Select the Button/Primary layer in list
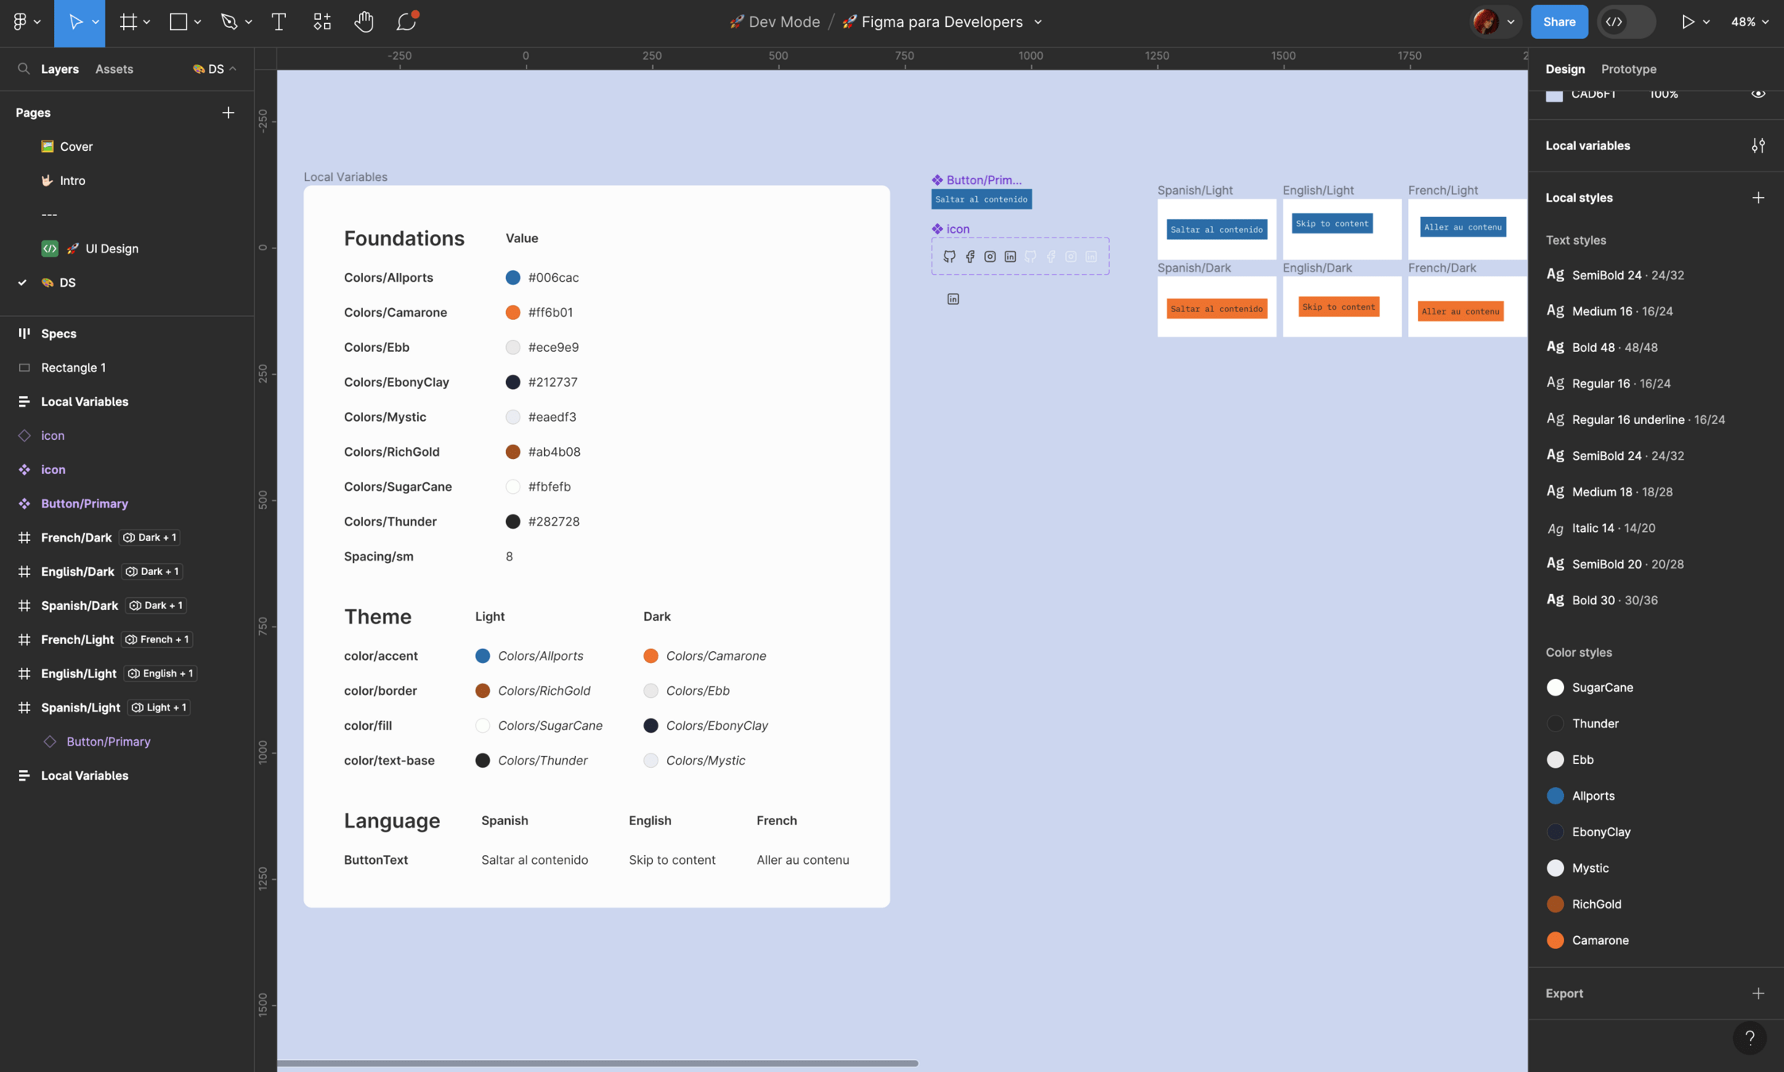The width and height of the screenshot is (1784, 1072). coord(84,503)
